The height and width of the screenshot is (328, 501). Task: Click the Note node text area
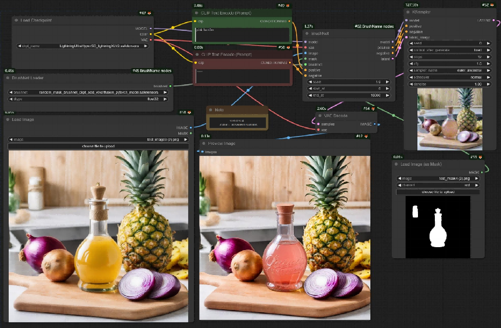pyautogui.click(x=237, y=123)
